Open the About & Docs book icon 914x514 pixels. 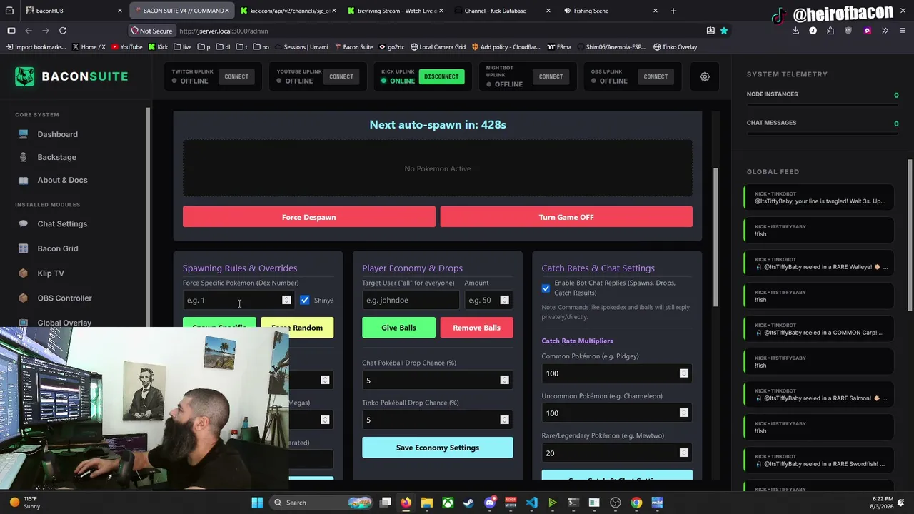click(x=24, y=180)
